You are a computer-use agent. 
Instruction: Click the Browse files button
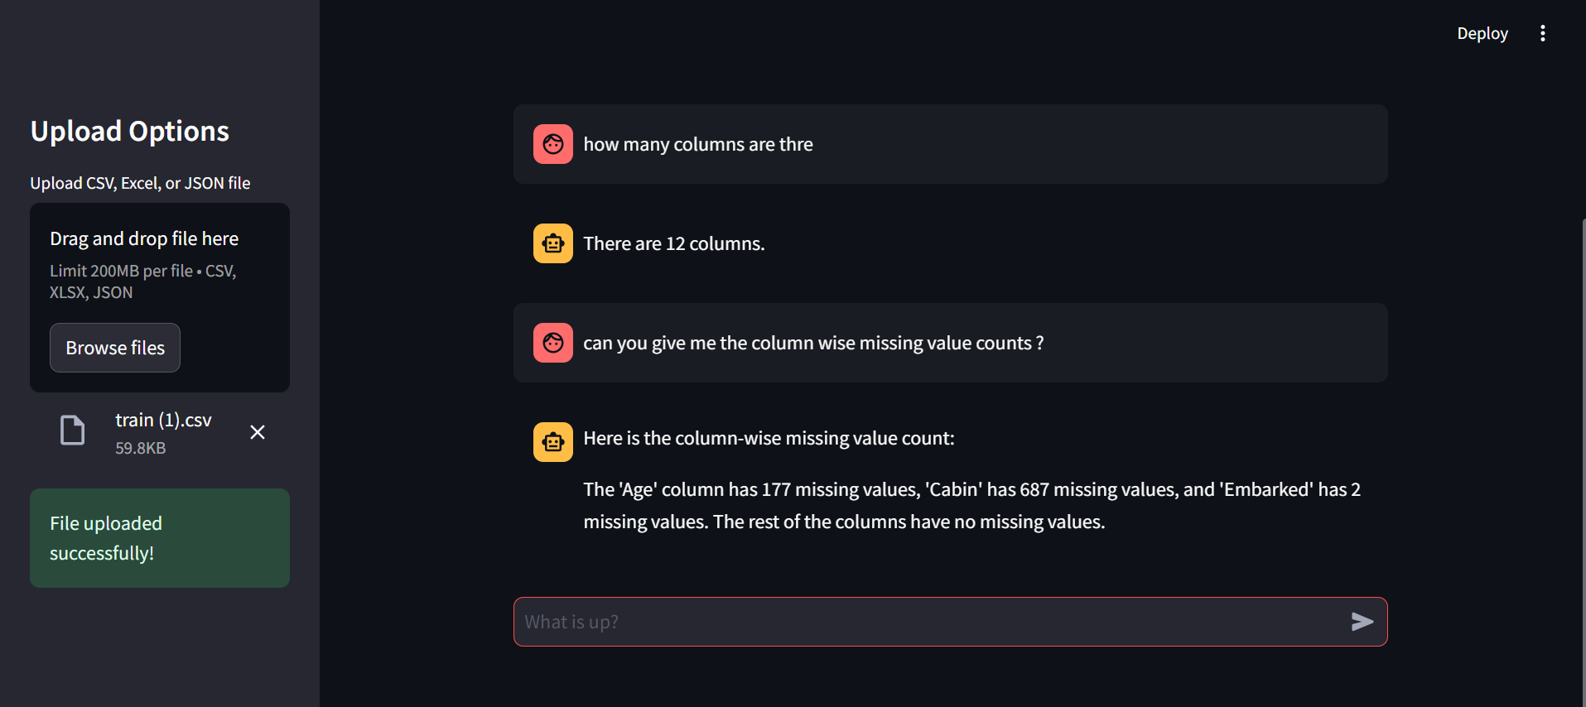(115, 348)
